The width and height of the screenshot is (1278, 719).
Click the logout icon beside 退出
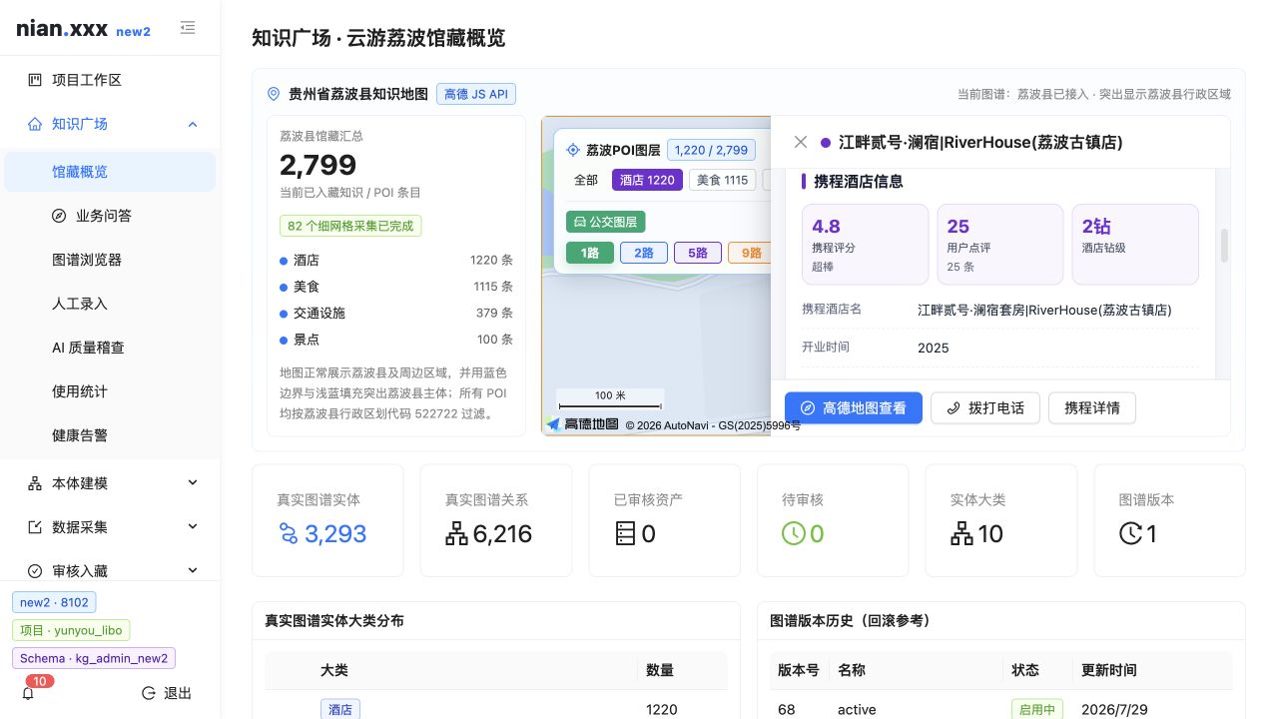(149, 693)
